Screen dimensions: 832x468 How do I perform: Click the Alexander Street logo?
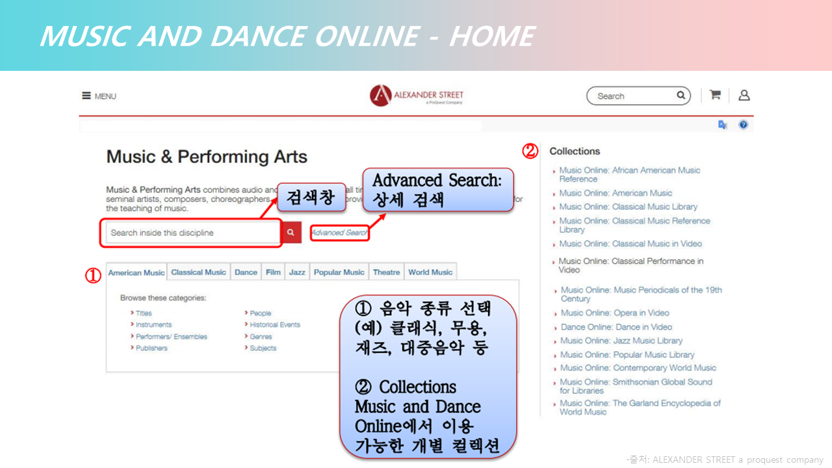[x=417, y=96]
